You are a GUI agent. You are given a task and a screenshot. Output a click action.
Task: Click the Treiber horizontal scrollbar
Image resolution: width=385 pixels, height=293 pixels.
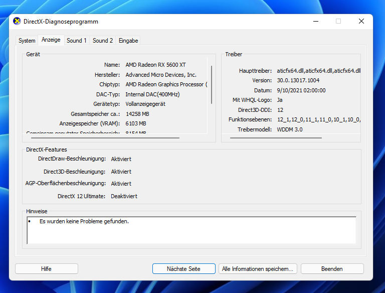click(x=276, y=138)
